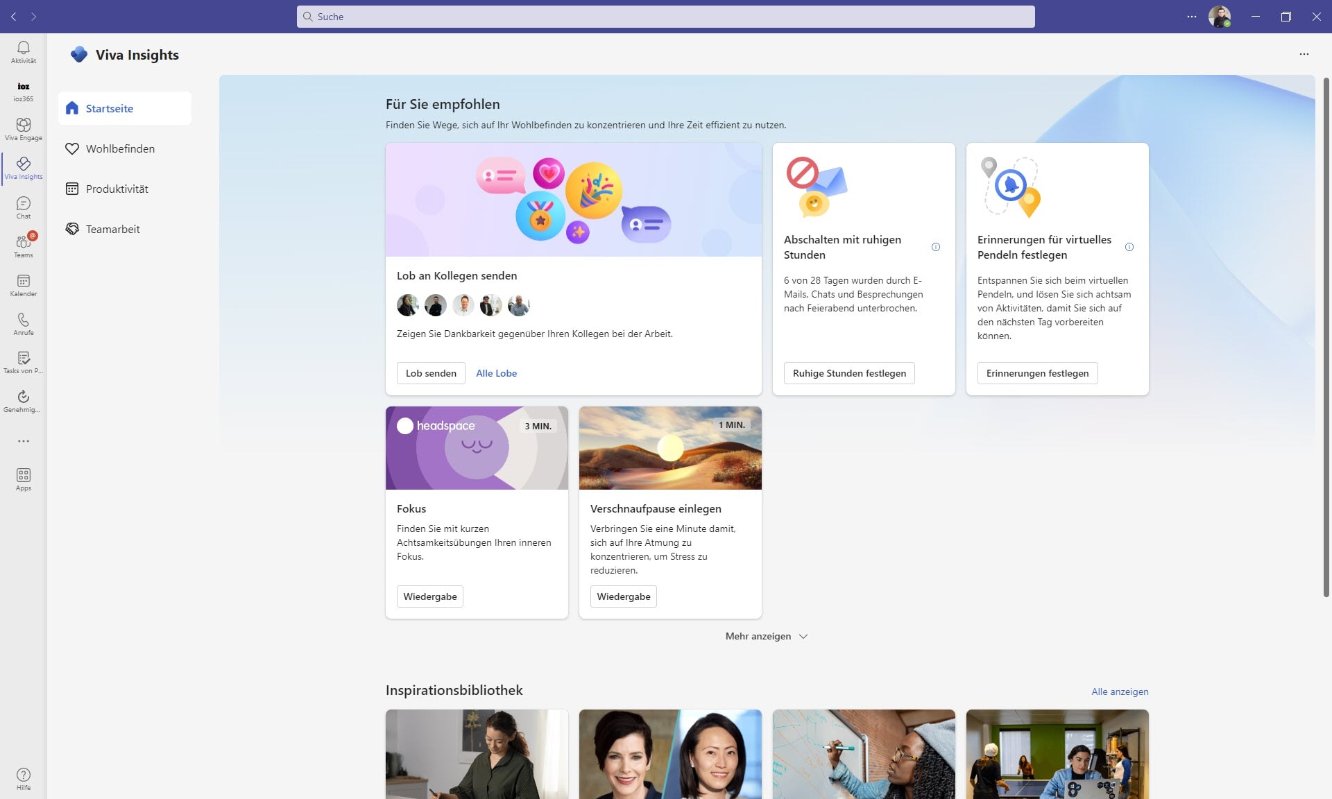Click the headspace Fokus thumbnail

point(477,448)
